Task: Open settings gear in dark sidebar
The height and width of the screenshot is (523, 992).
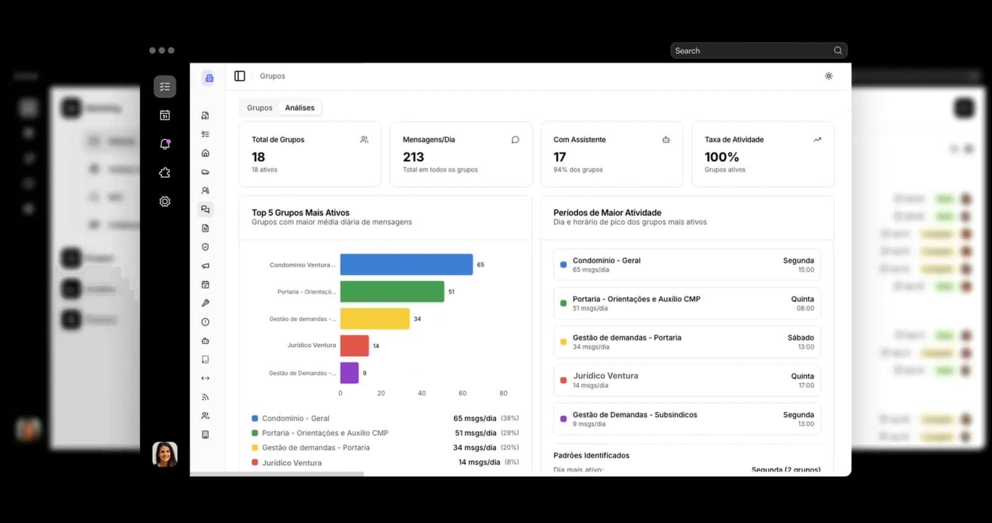Action: coord(165,201)
